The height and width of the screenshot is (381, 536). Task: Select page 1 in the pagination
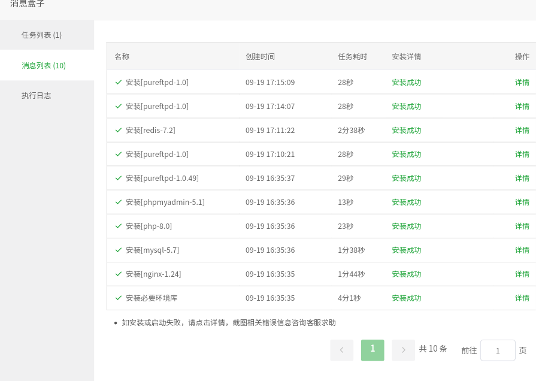click(373, 350)
